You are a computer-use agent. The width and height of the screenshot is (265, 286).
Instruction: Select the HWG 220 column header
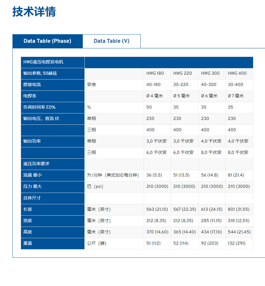pyautogui.click(x=183, y=73)
